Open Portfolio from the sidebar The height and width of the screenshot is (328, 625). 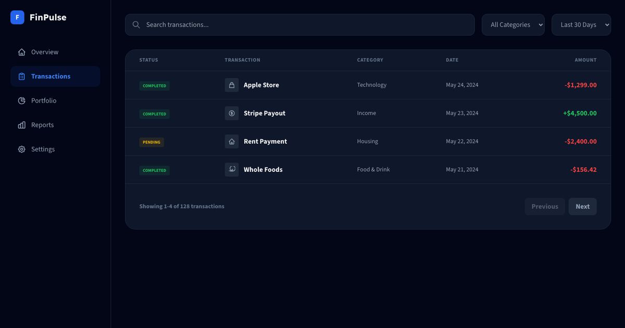pyautogui.click(x=55, y=100)
